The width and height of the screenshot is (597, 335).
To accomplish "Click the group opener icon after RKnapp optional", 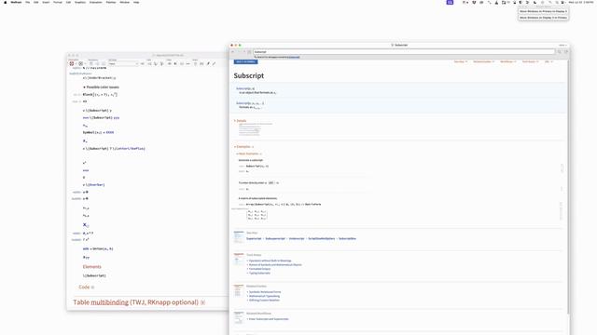I will 202,302.
